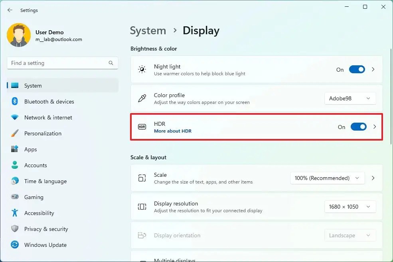Image resolution: width=393 pixels, height=262 pixels.
Task: Turn off the Night light toggle
Action: (x=357, y=69)
